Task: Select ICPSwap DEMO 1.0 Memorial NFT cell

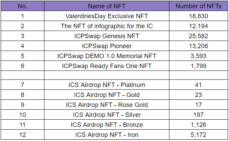Action: [107, 56]
